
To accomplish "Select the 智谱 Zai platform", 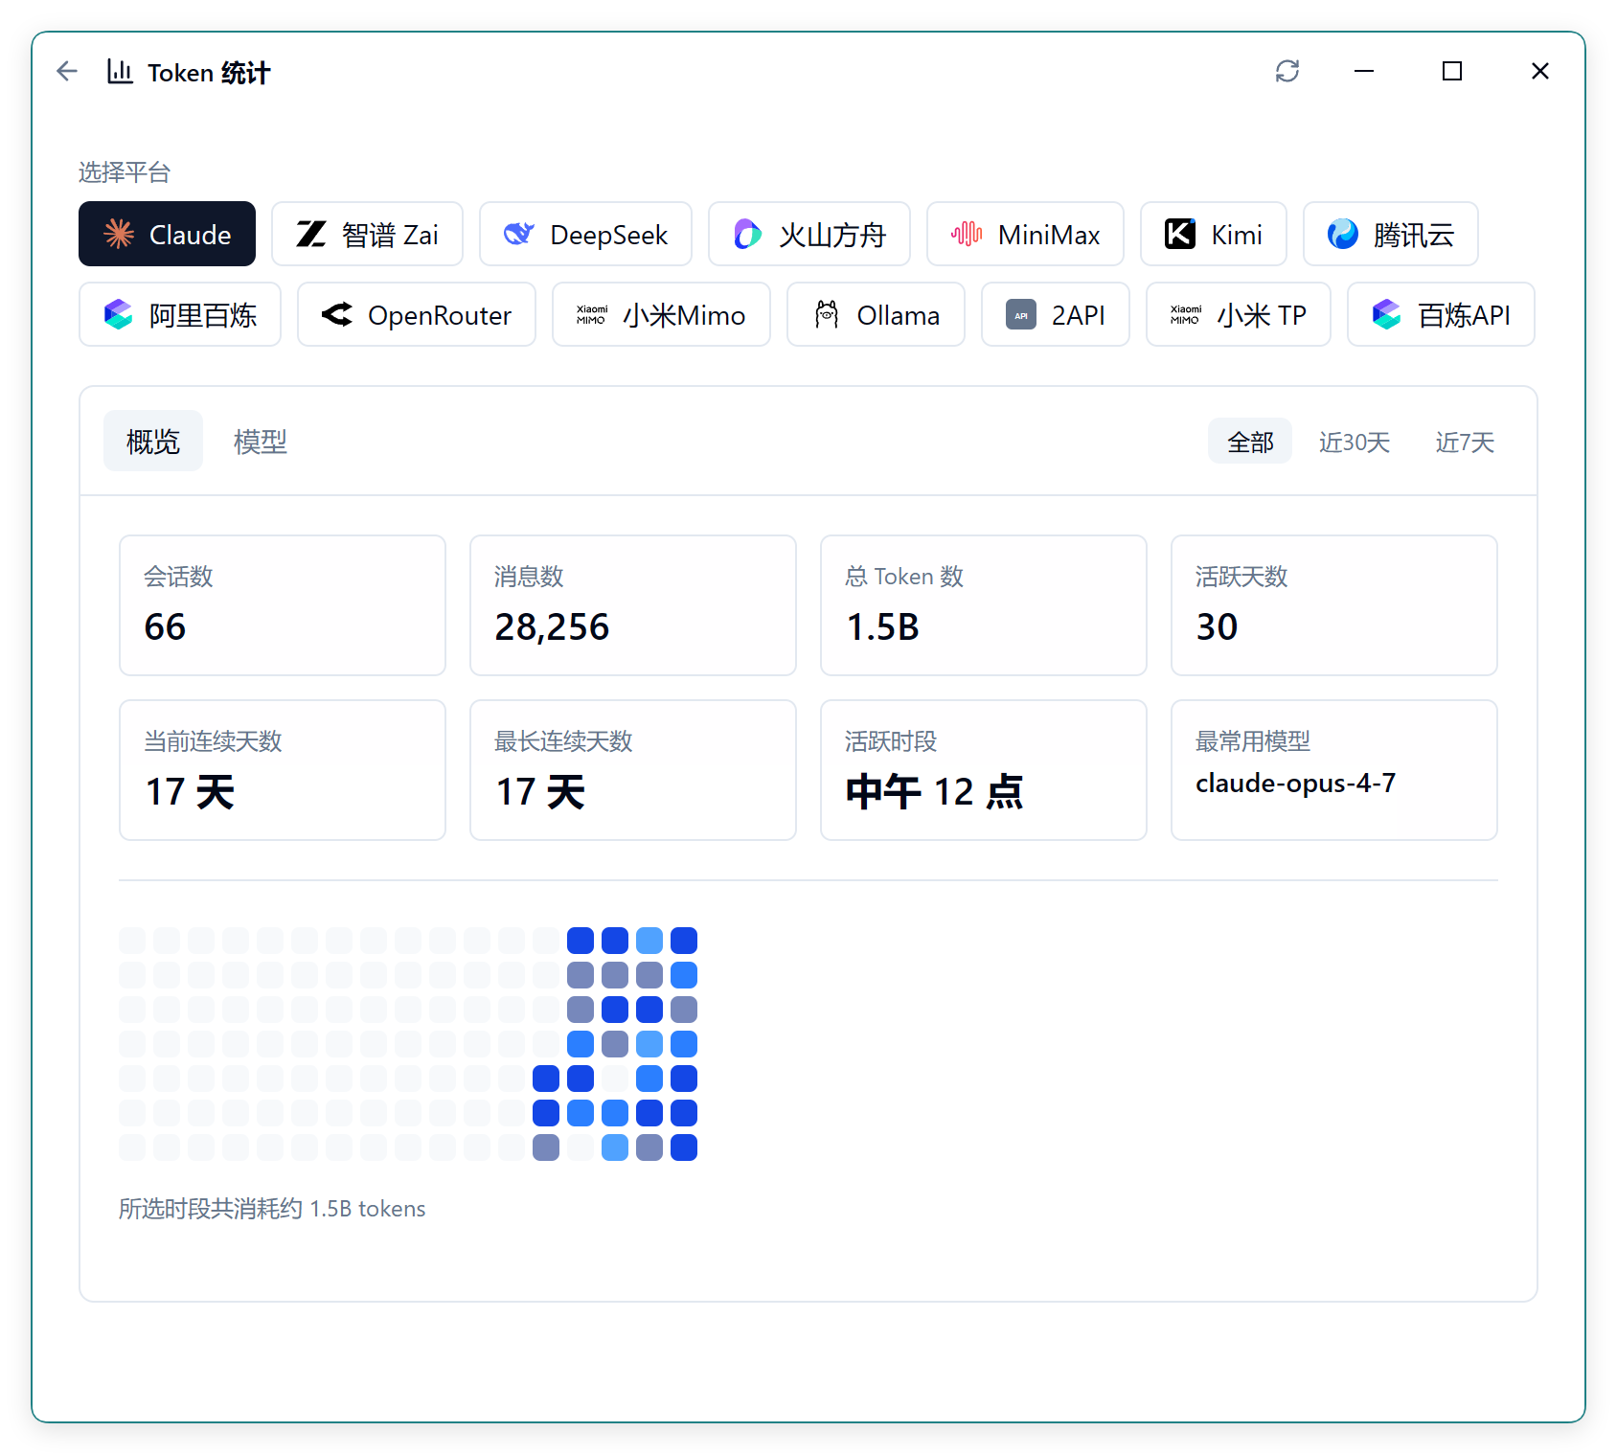I will coord(367,234).
